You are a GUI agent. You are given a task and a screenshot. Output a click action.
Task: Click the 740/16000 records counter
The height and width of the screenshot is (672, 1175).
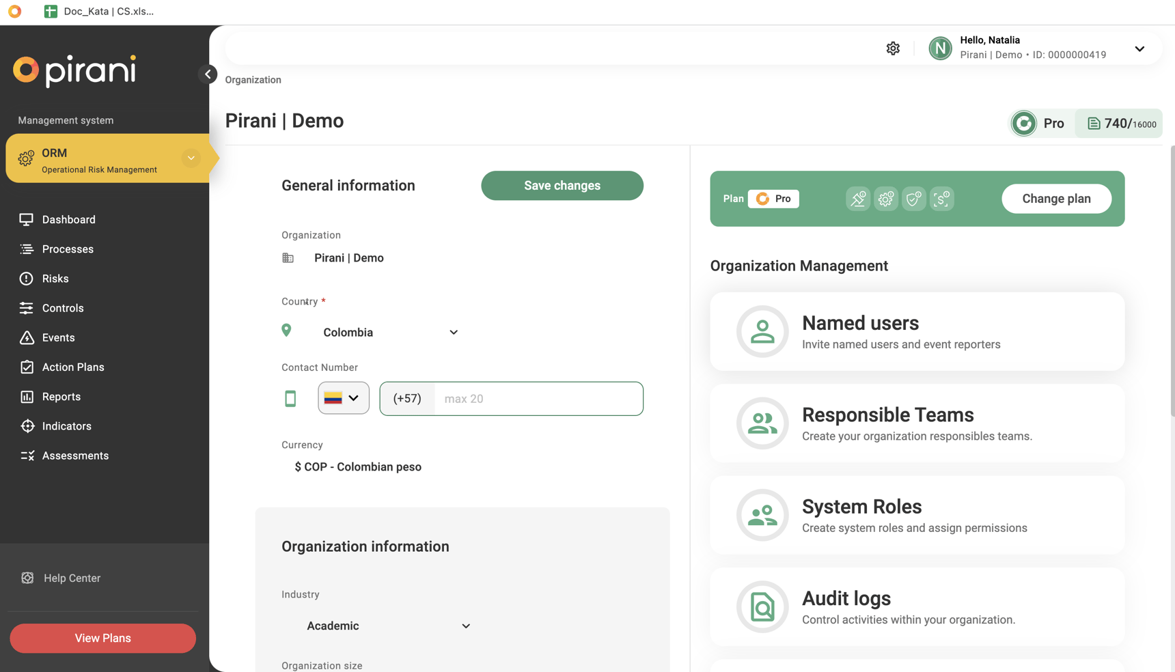click(x=1120, y=124)
